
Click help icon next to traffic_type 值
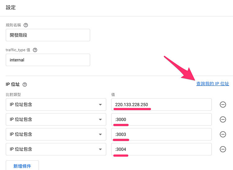click(35, 50)
